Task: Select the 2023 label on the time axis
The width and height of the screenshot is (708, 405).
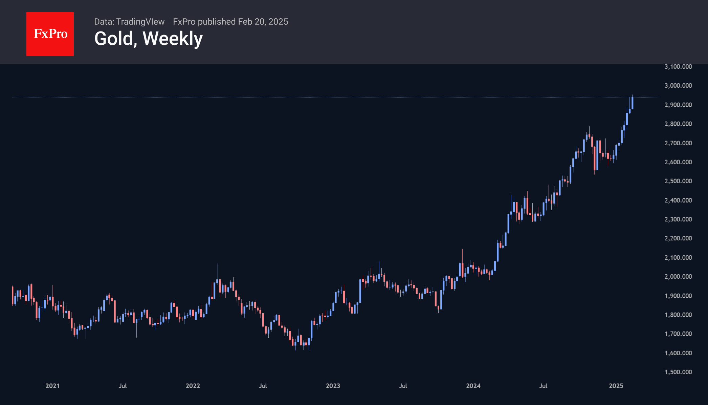Action: [x=333, y=386]
